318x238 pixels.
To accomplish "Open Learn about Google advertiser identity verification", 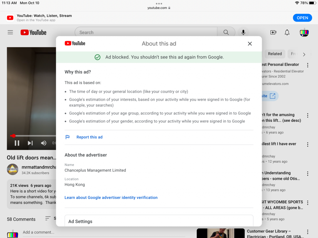I will coord(111,197).
